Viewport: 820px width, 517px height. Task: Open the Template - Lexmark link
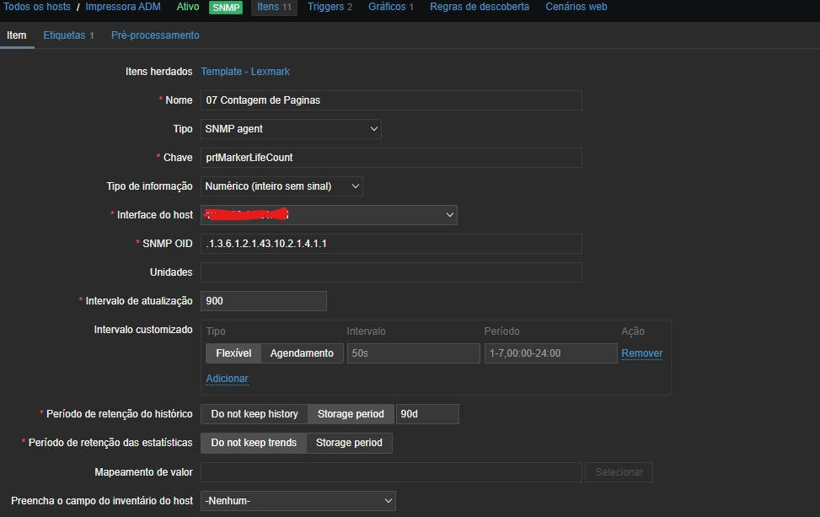coord(245,72)
